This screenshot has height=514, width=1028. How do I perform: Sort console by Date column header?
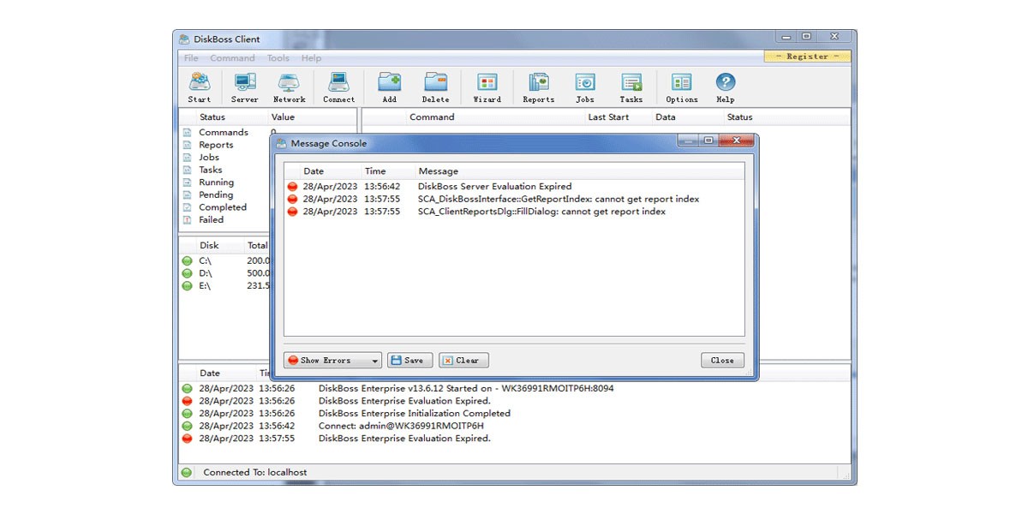pos(314,171)
